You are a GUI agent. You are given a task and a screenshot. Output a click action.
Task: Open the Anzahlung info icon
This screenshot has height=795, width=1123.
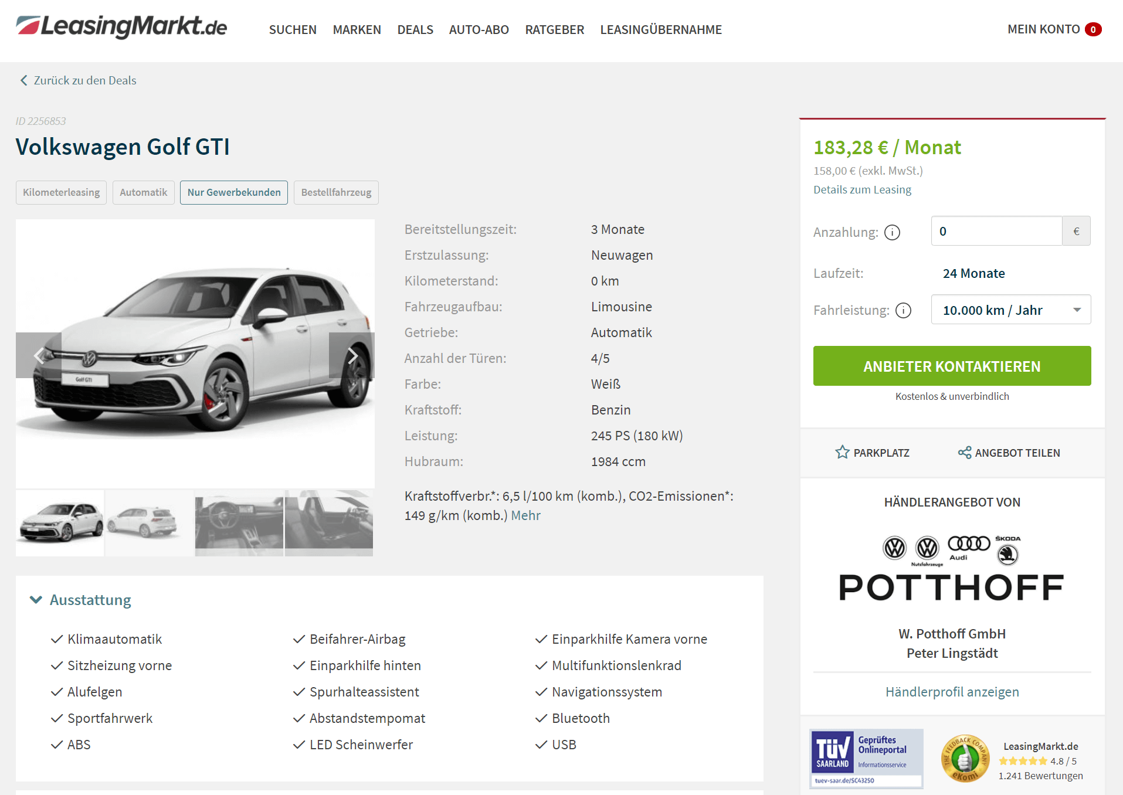point(892,233)
